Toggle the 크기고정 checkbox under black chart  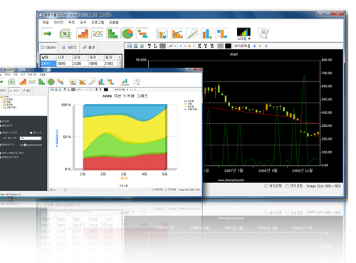coord(287,186)
